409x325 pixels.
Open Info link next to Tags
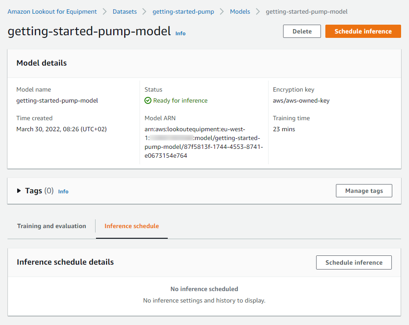pyautogui.click(x=63, y=192)
